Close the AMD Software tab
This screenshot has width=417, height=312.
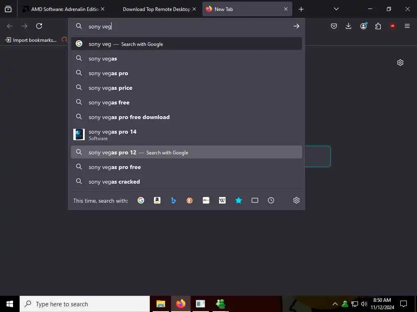[103, 9]
